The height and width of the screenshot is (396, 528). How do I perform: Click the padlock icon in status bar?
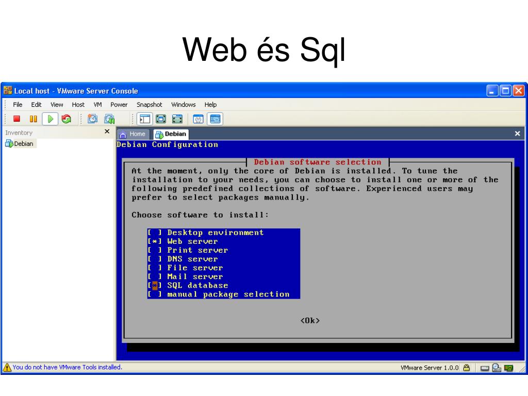[466, 367]
